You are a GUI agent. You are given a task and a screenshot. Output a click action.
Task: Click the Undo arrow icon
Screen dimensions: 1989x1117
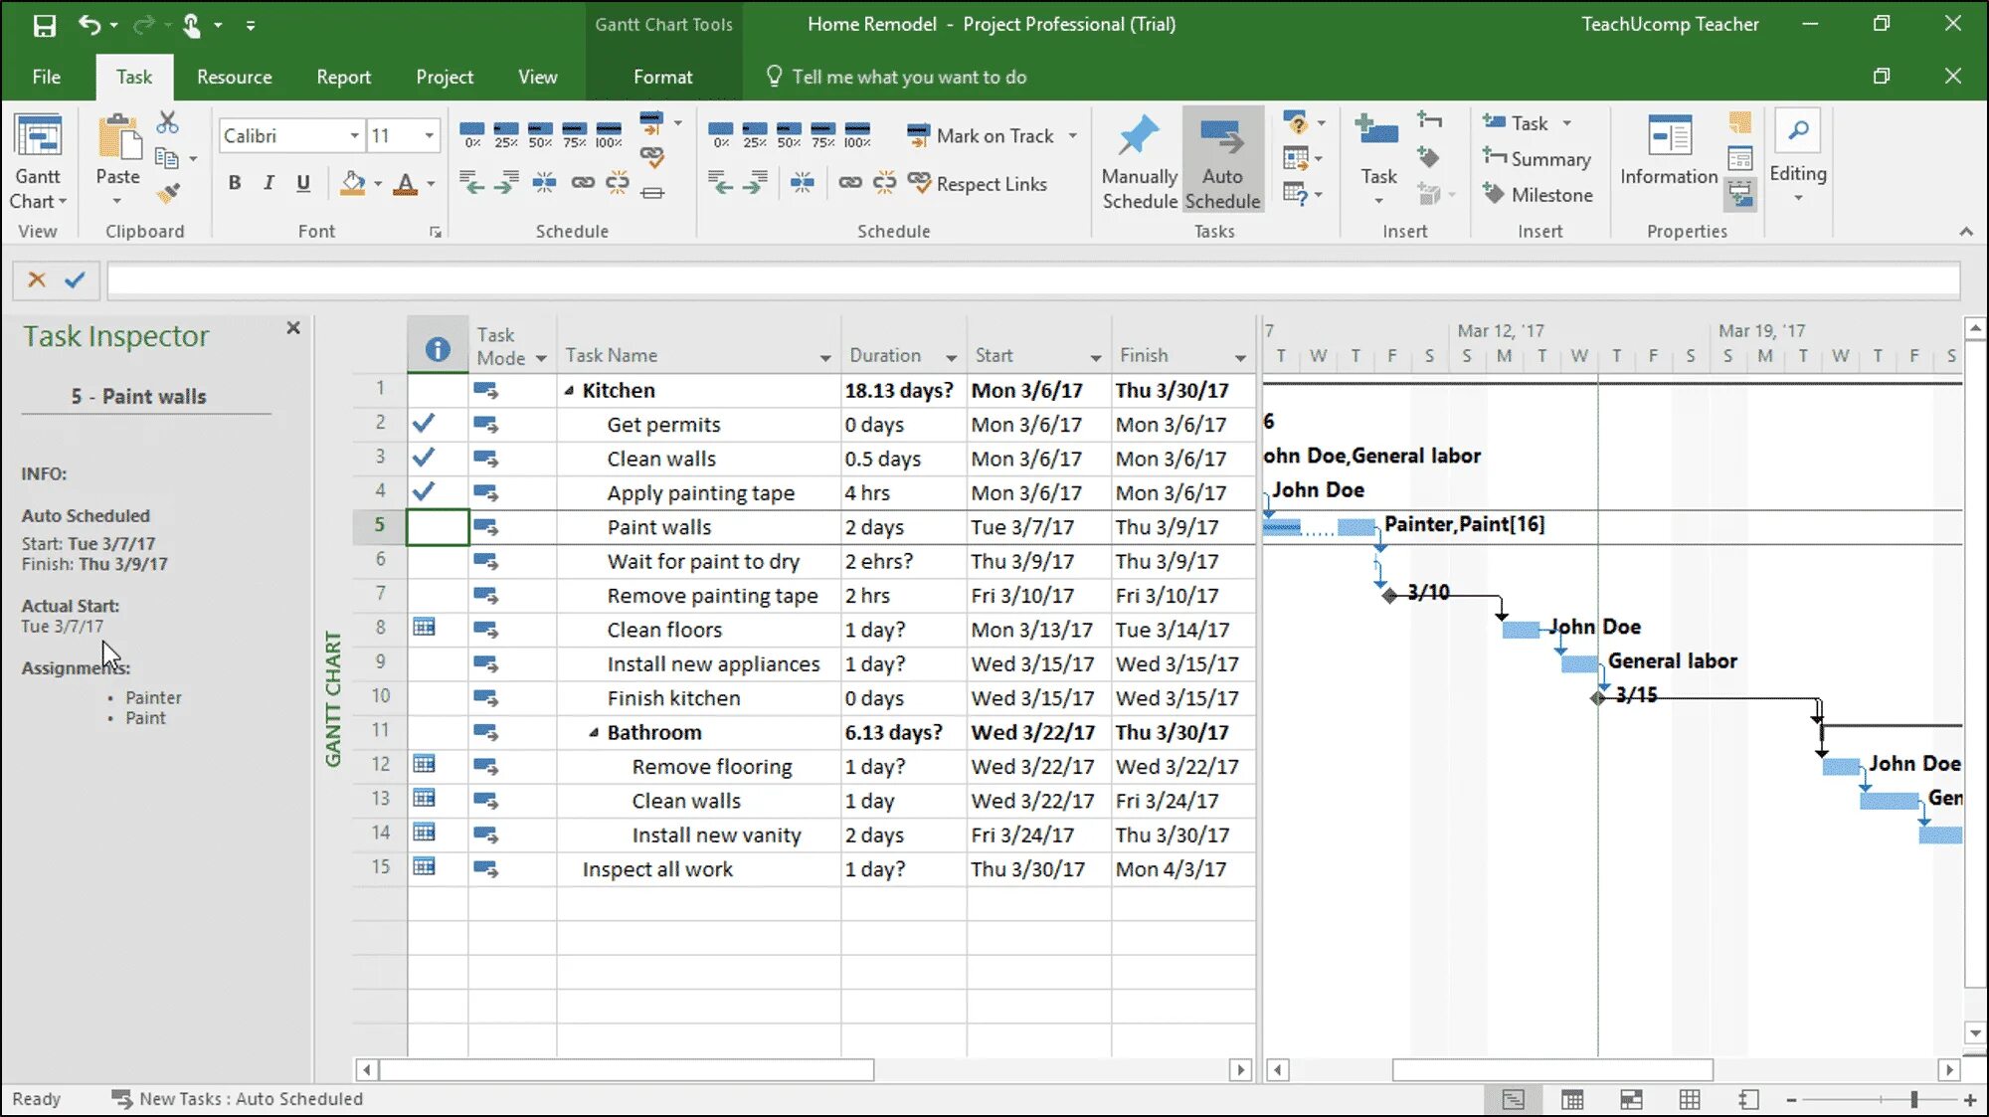(90, 25)
